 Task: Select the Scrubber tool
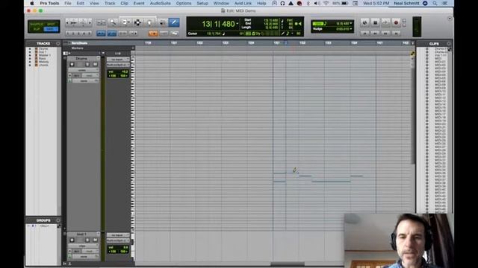tap(162, 22)
